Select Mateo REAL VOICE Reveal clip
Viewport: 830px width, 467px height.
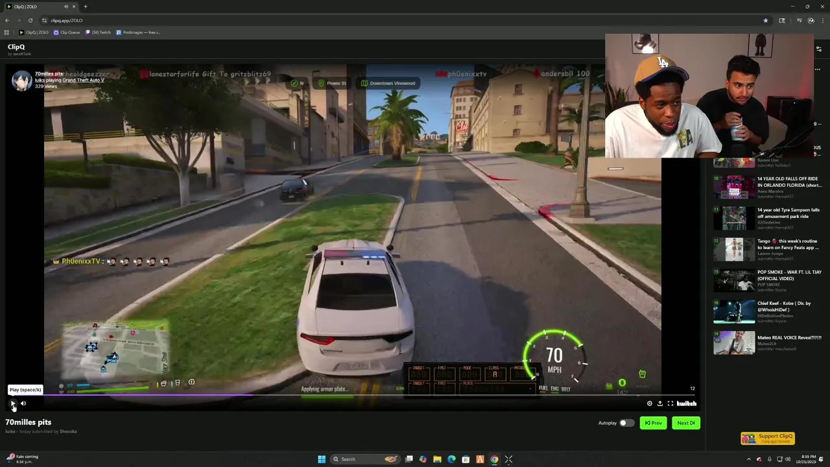(x=767, y=343)
